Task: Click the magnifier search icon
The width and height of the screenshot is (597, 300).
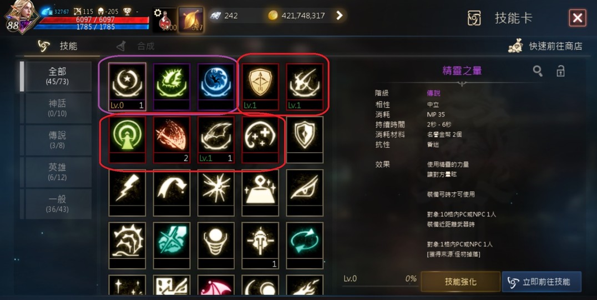Action: point(538,71)
